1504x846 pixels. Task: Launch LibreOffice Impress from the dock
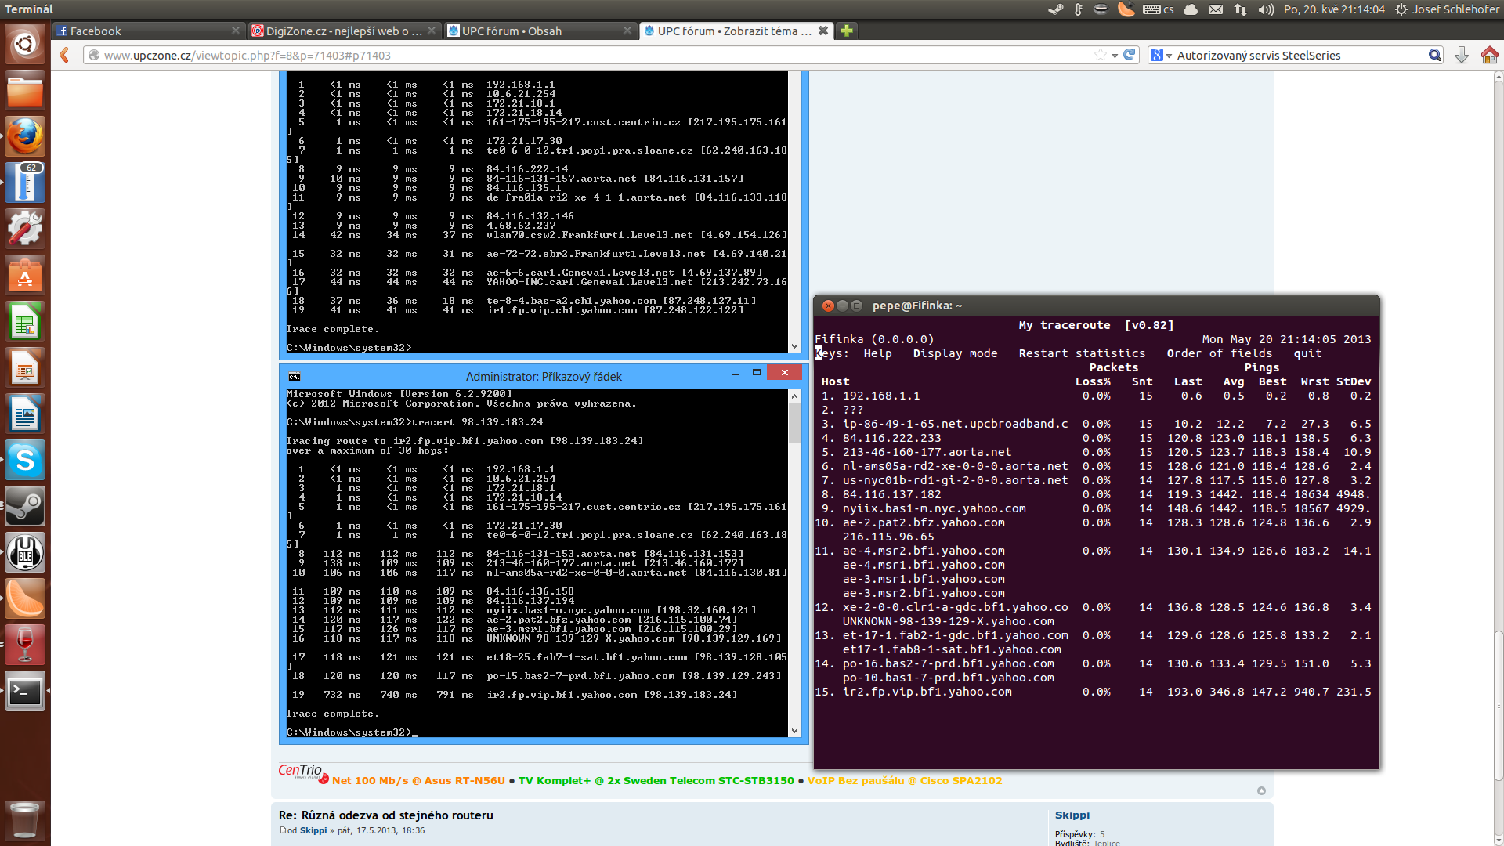click(x=25, y=367)
